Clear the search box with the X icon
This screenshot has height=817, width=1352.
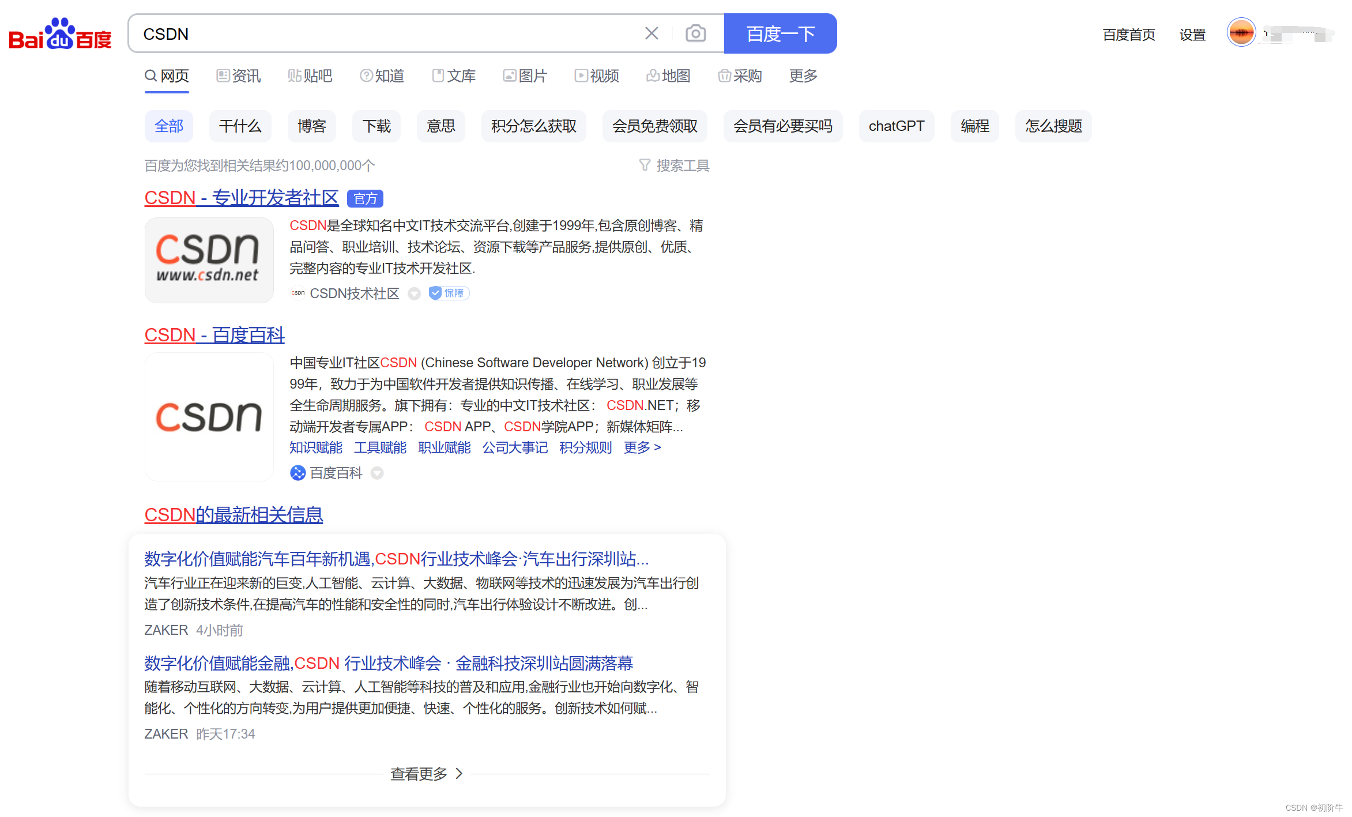[651, 33]
